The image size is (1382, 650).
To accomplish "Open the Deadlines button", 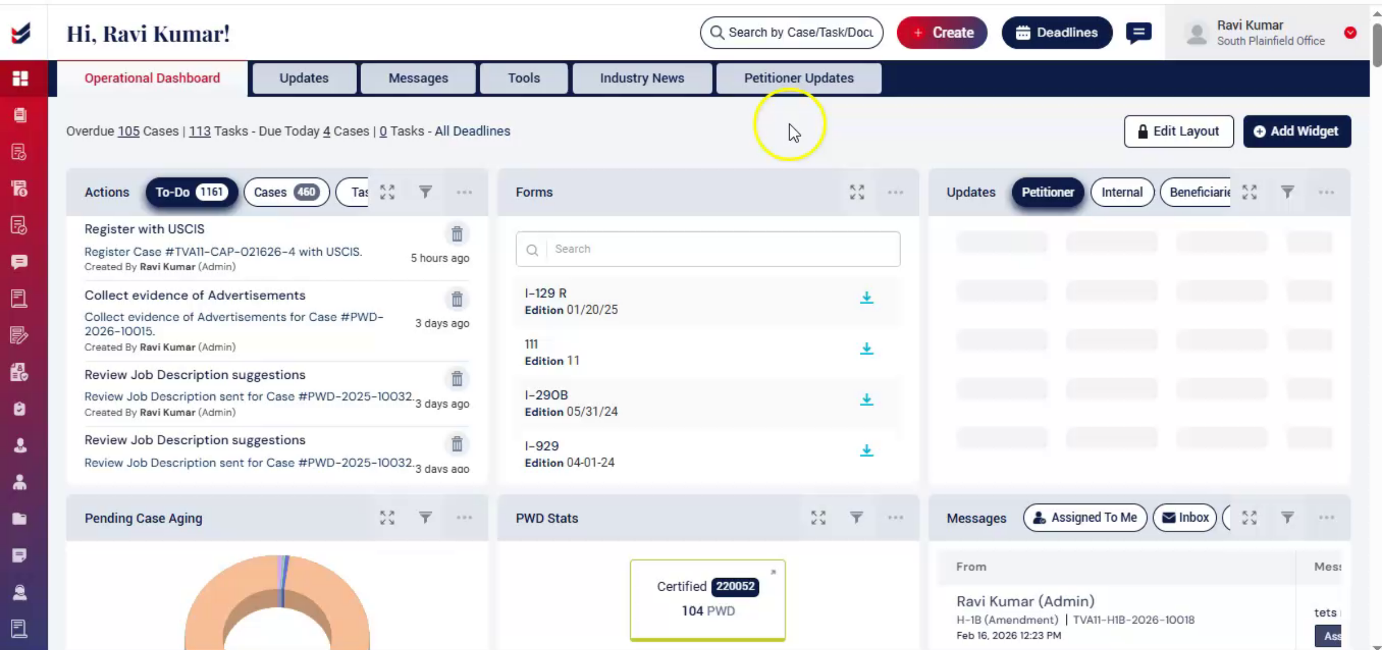I will [x=1057, y=33].
